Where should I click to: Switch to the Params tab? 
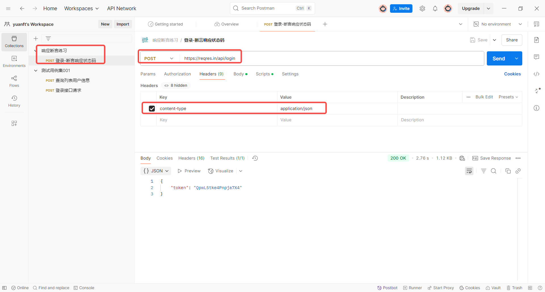148,74
